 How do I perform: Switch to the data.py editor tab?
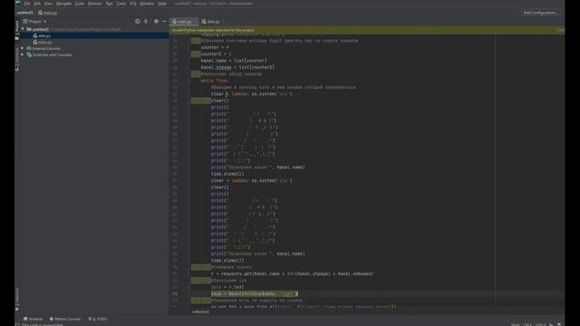[x=211, y=22]
